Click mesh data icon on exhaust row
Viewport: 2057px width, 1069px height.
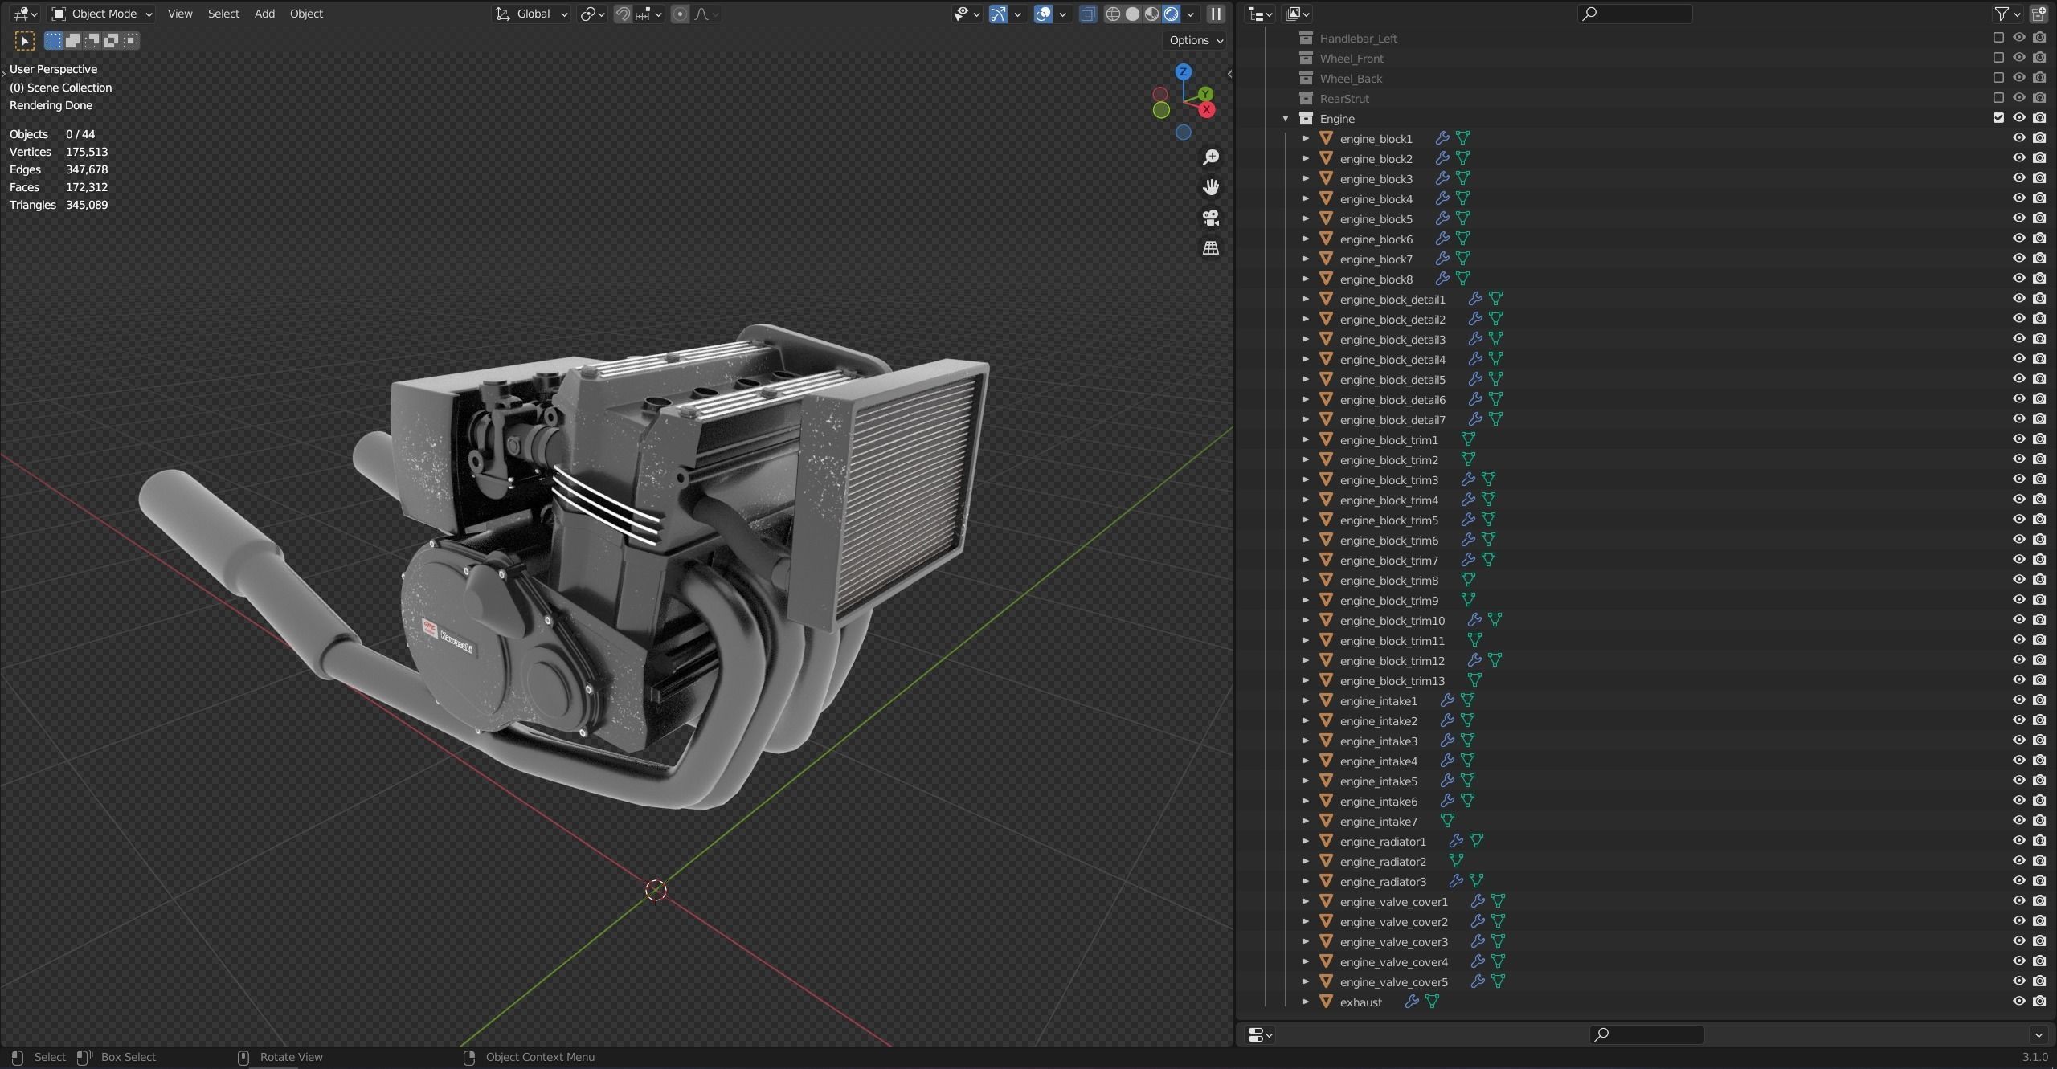1432,1002
